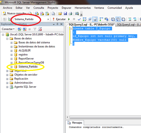The width and height of the screenshot is (141, 133).
Task: Toggle IntelliSense enabled button
Action: point(95,19)
